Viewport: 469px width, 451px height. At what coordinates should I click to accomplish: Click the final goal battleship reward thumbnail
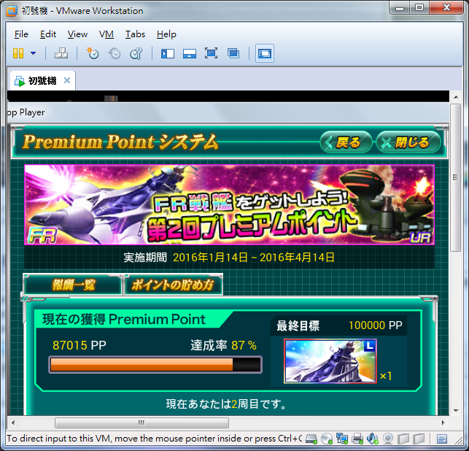tap(330, 361)
